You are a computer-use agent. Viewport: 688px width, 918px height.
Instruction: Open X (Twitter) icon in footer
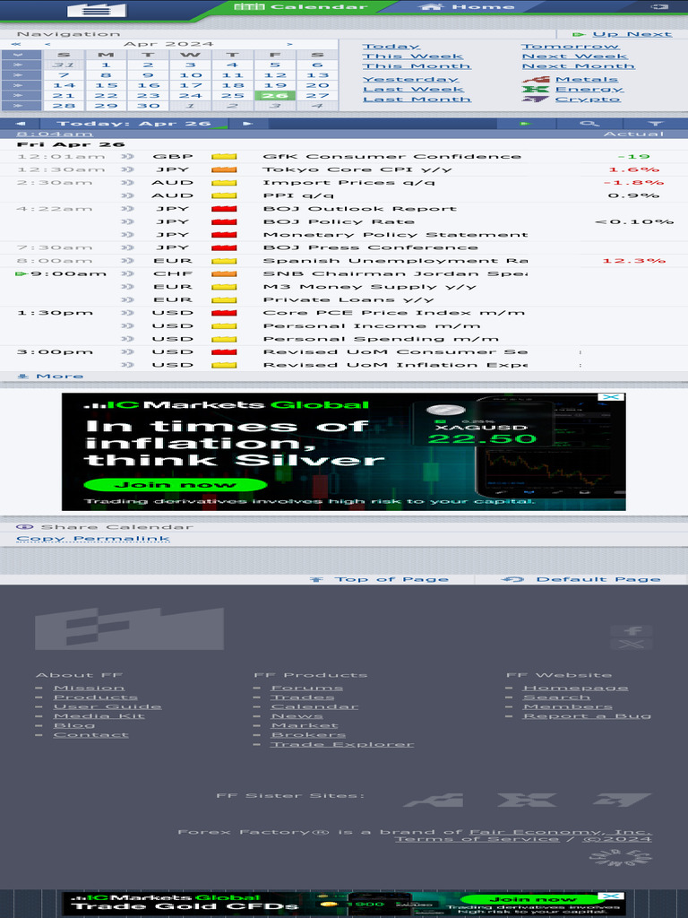(x=632, y=644)
